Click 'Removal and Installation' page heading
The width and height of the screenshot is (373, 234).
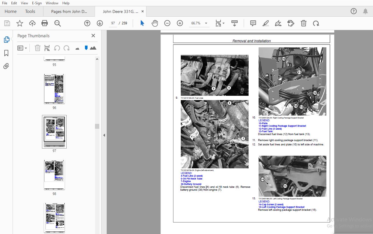[251, 41]
